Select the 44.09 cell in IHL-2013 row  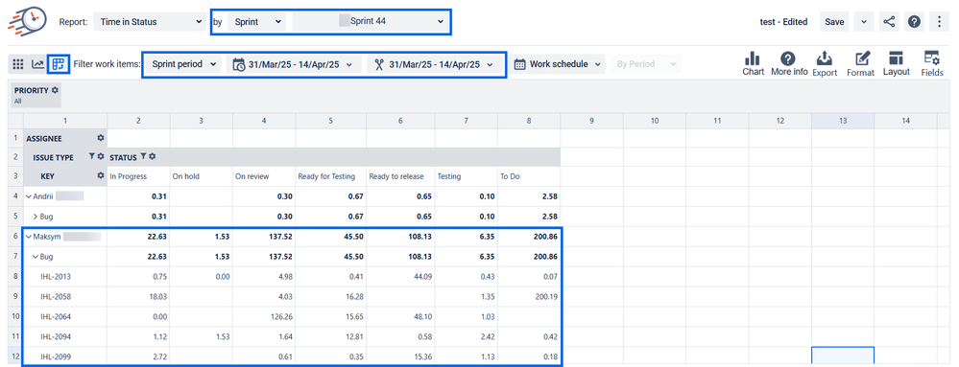[x=401, y=277]
